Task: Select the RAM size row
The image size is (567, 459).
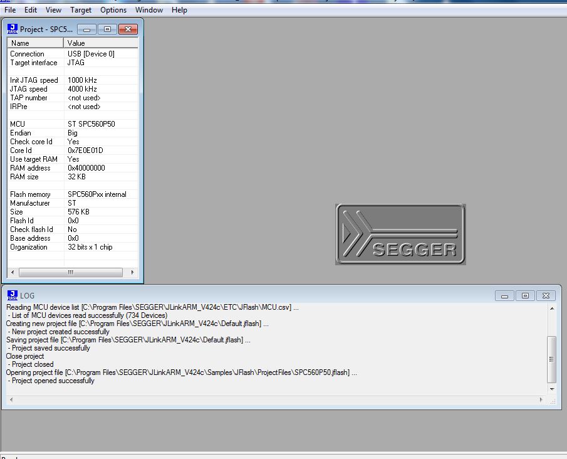Action: (x=72, y=177)
